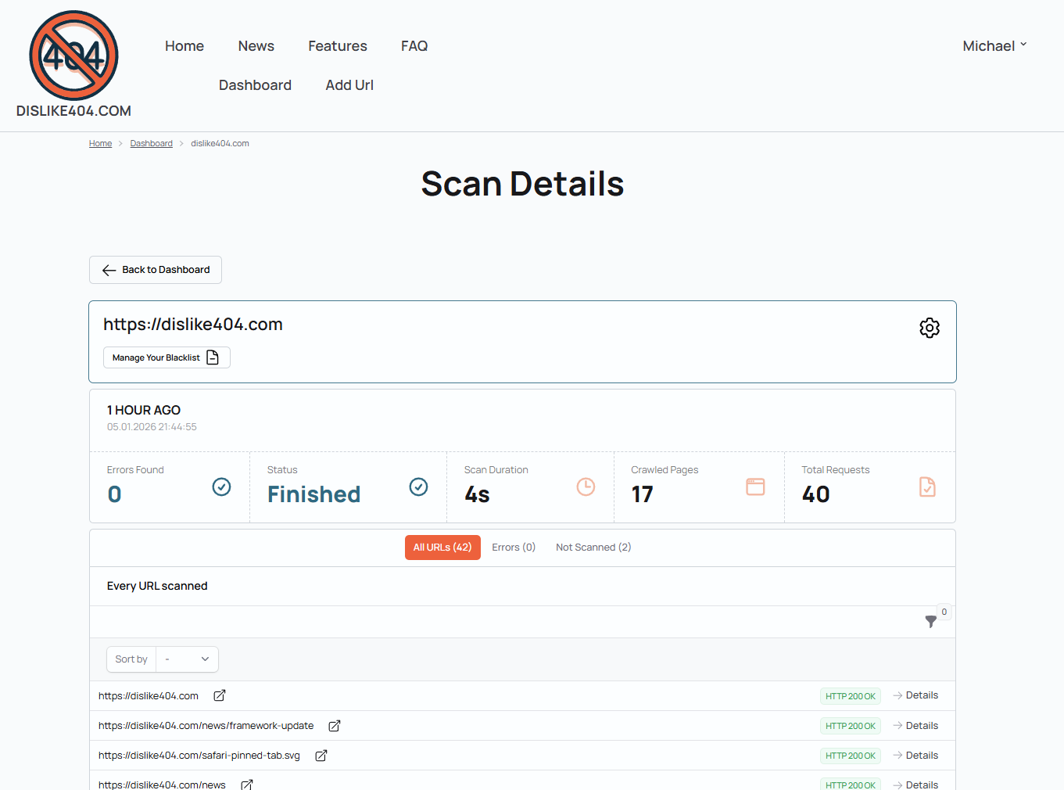
Task: Open dislike404.com homepage via external link icon
Action: coord(220,695)
